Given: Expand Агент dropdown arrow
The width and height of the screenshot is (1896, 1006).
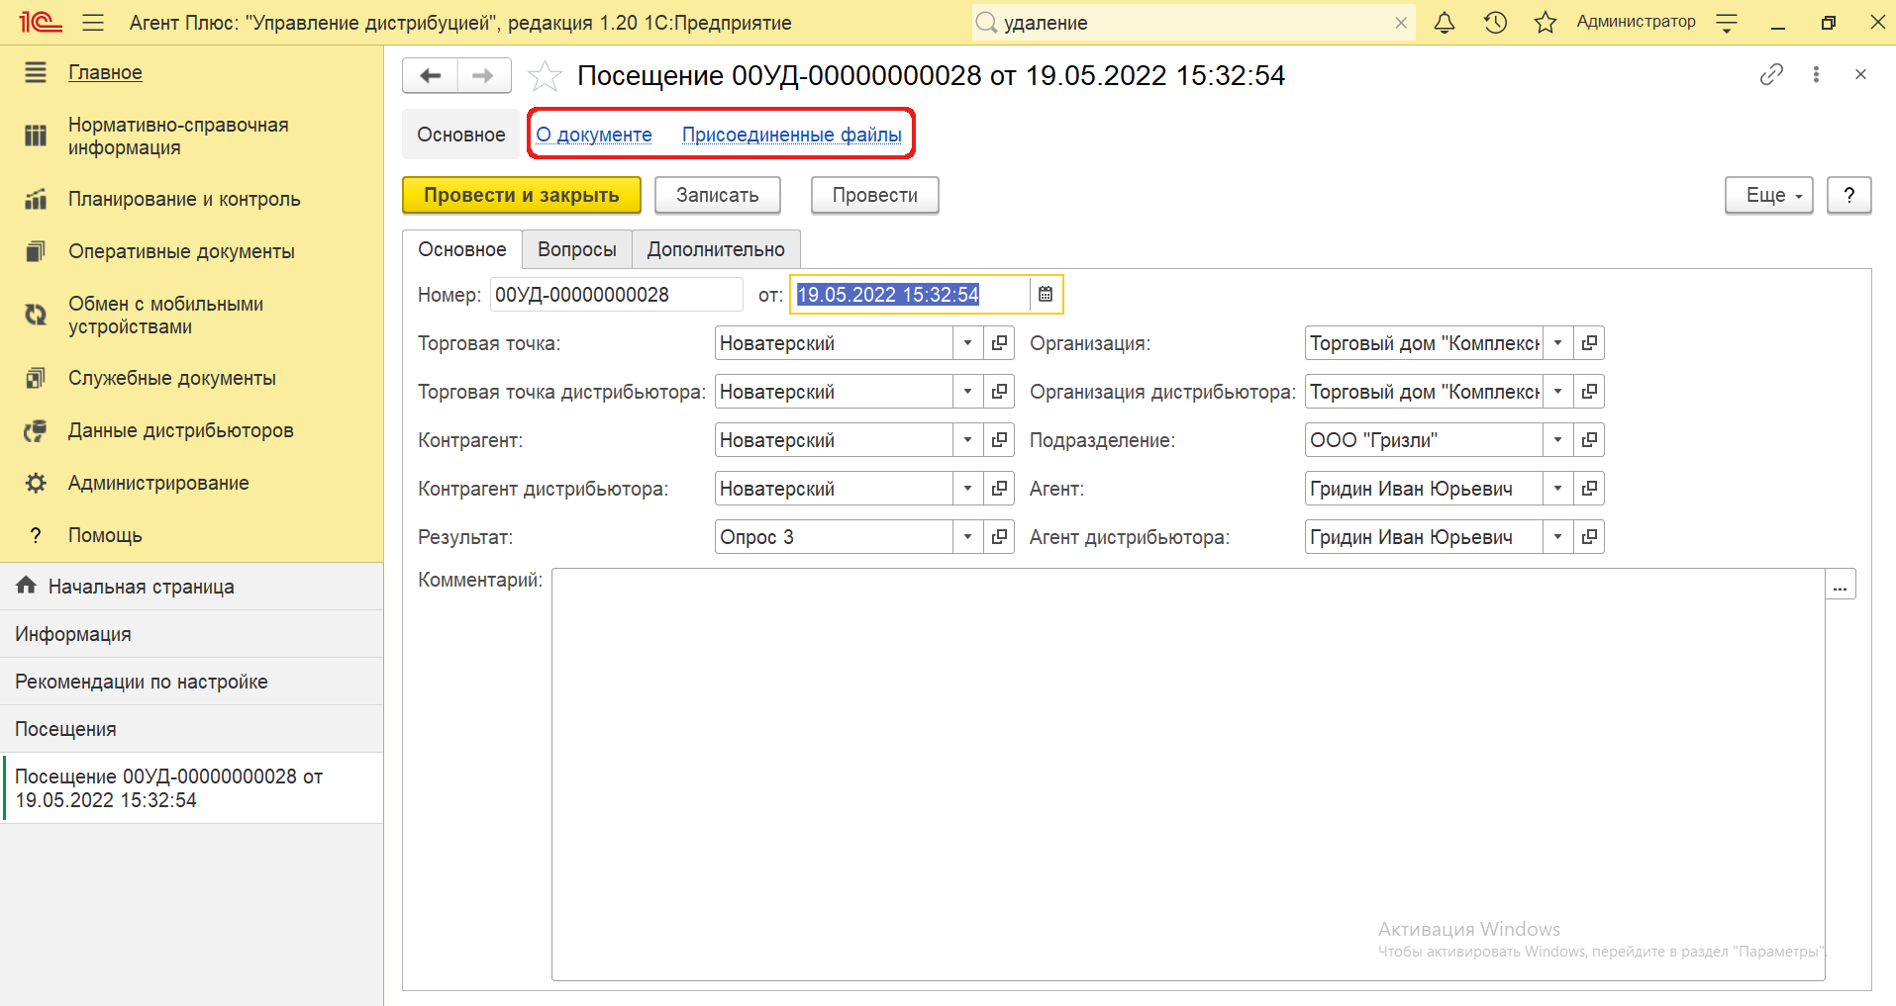Looking at the screenshot, I should coord(1557,489).
